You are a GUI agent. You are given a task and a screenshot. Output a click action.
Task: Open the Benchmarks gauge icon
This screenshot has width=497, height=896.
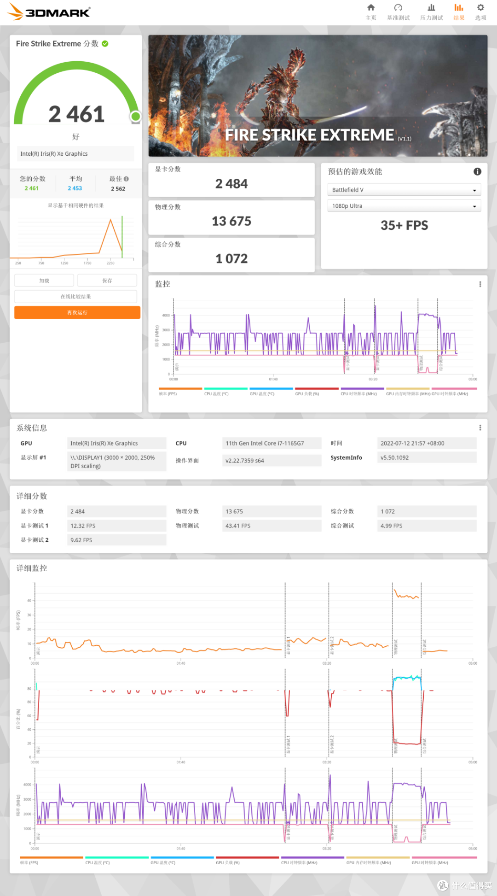click(x=398, y=8)
